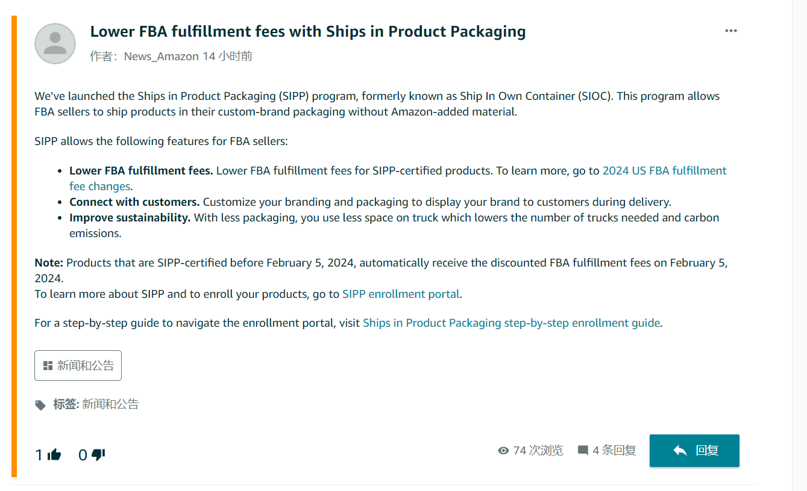
Task: View the 4 条回复 replies count
Action: (614, 451)
